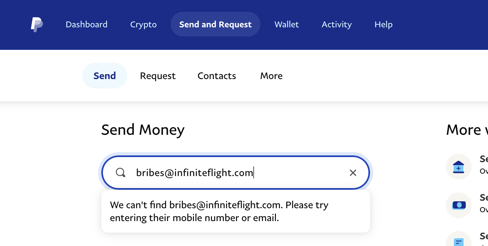This screenshot has height=246, width=488.
Task: Open the Wallet page
Action: pos(286,24)
